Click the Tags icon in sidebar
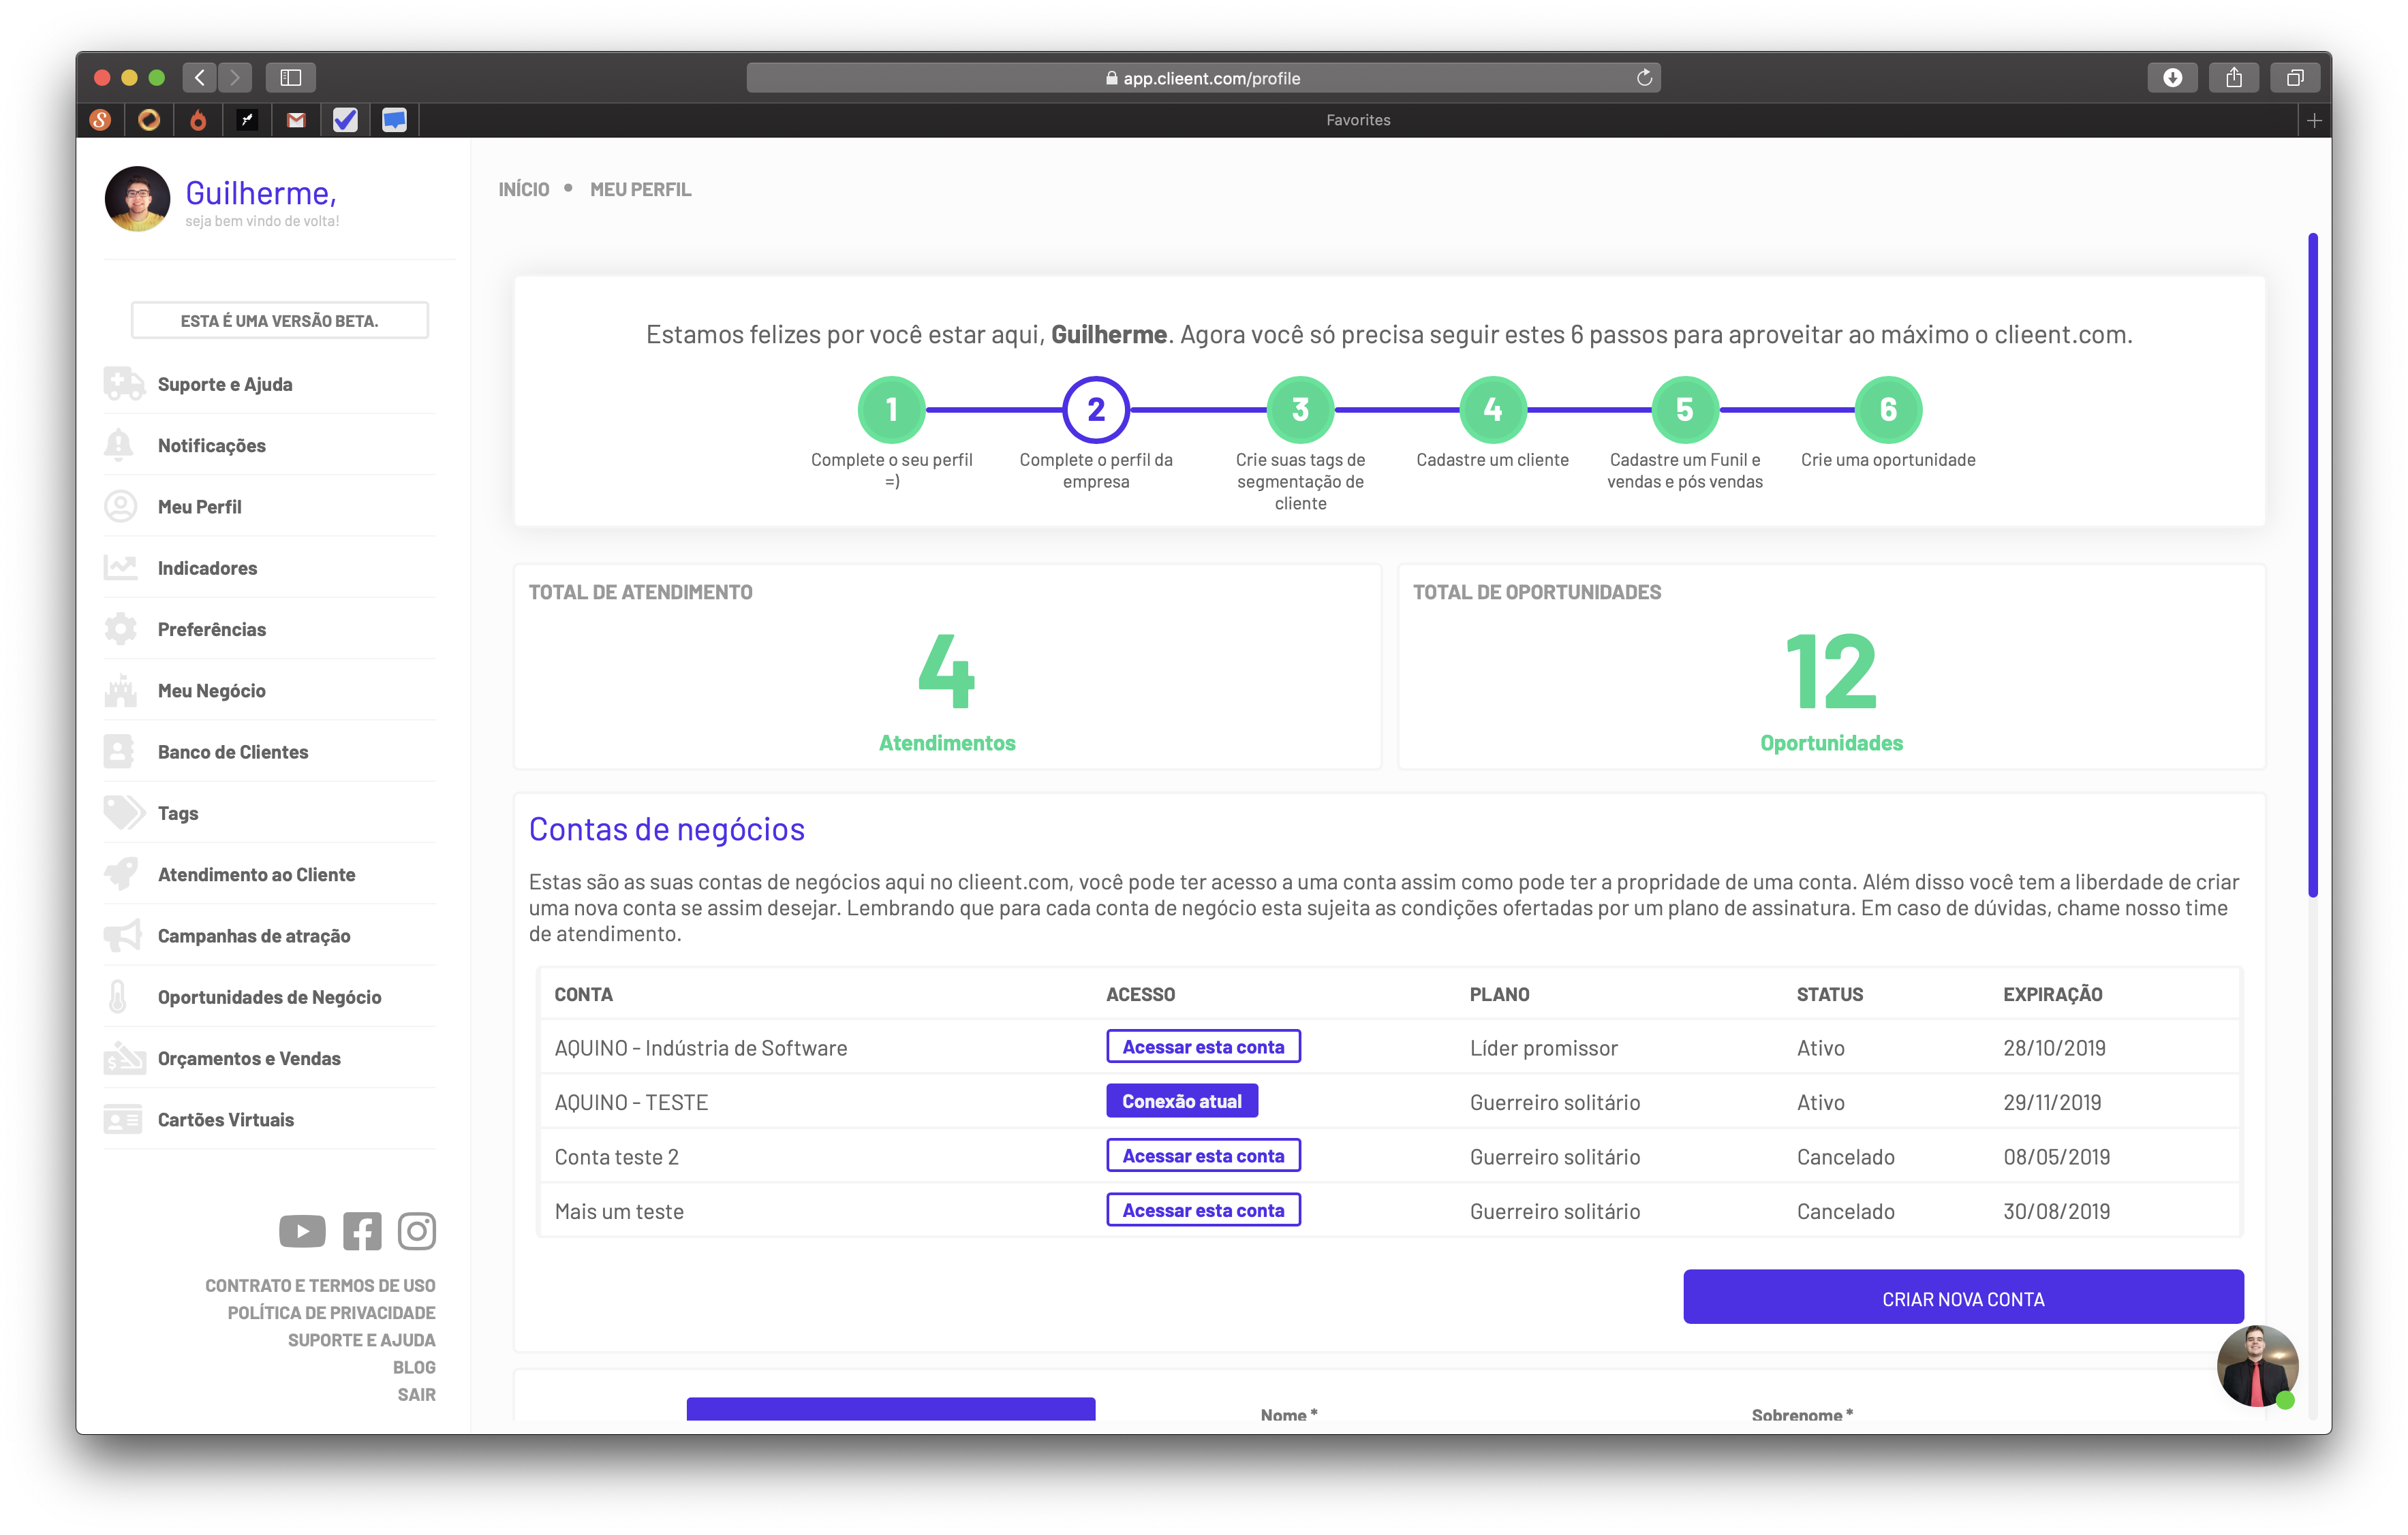 (123, 812)
